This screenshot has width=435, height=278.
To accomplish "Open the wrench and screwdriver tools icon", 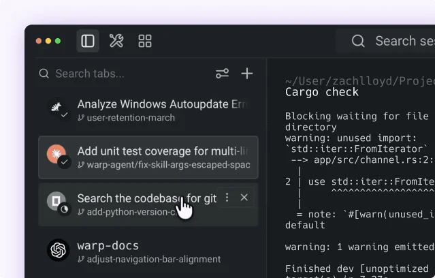I will 116,41.
